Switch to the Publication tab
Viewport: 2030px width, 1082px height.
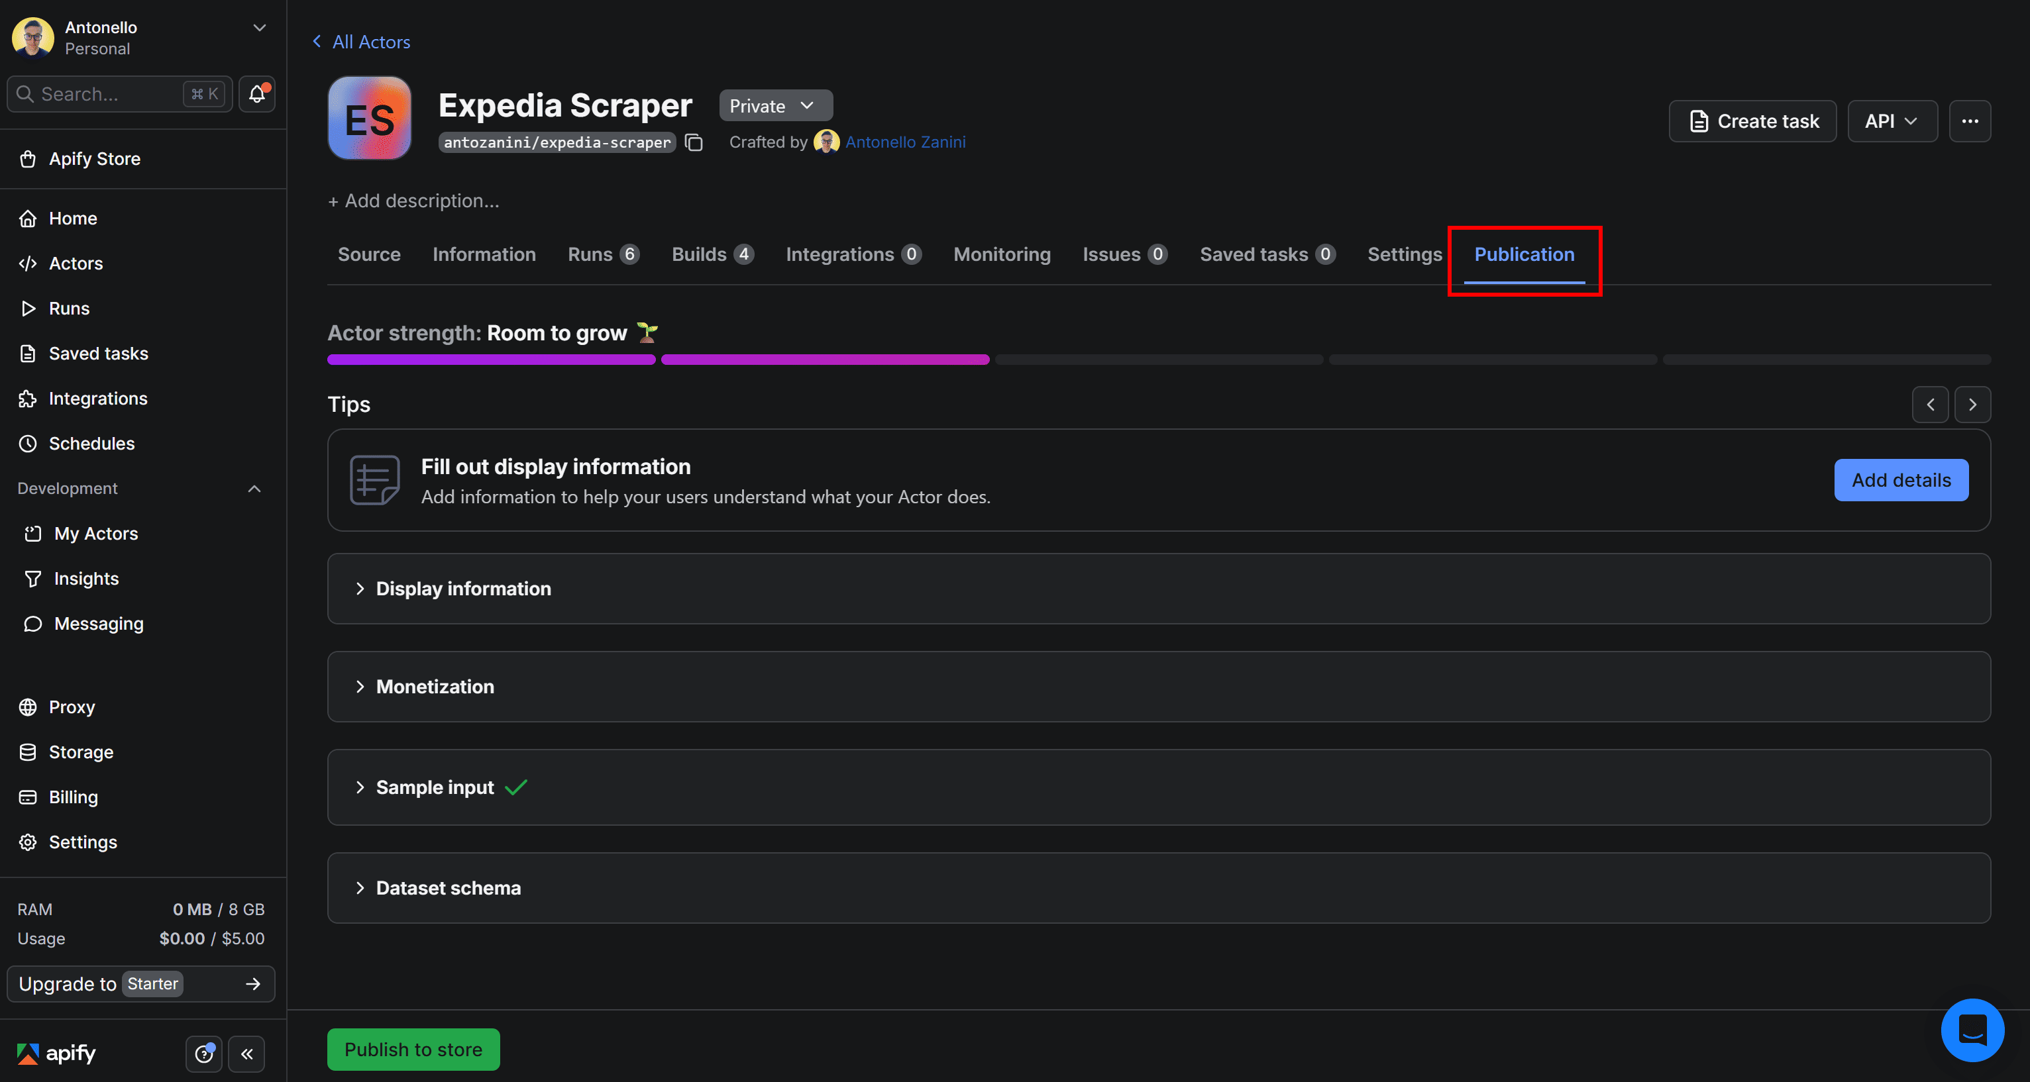point(1523,254)
